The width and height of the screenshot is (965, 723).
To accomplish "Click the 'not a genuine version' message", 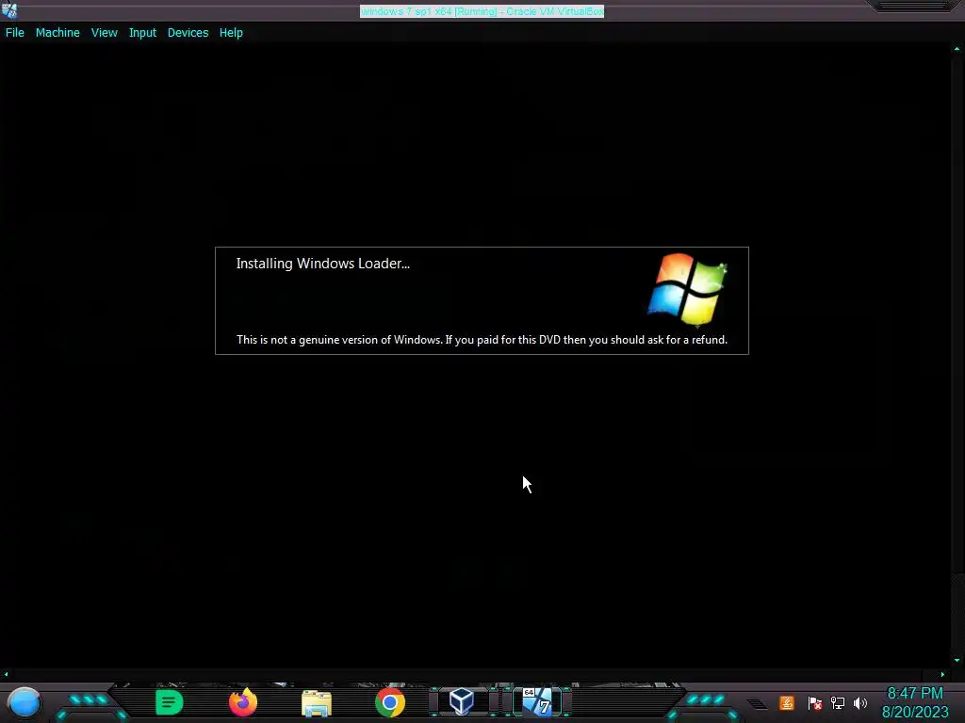I will (x=482, y=339).
